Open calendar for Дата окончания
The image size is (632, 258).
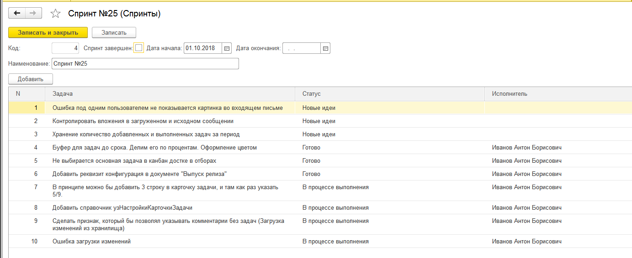tap(325, 48)
